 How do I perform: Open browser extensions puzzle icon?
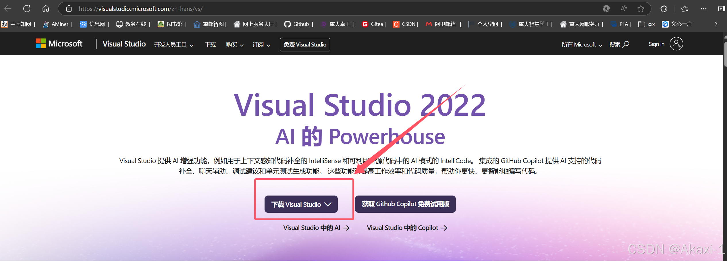(664, 9)
